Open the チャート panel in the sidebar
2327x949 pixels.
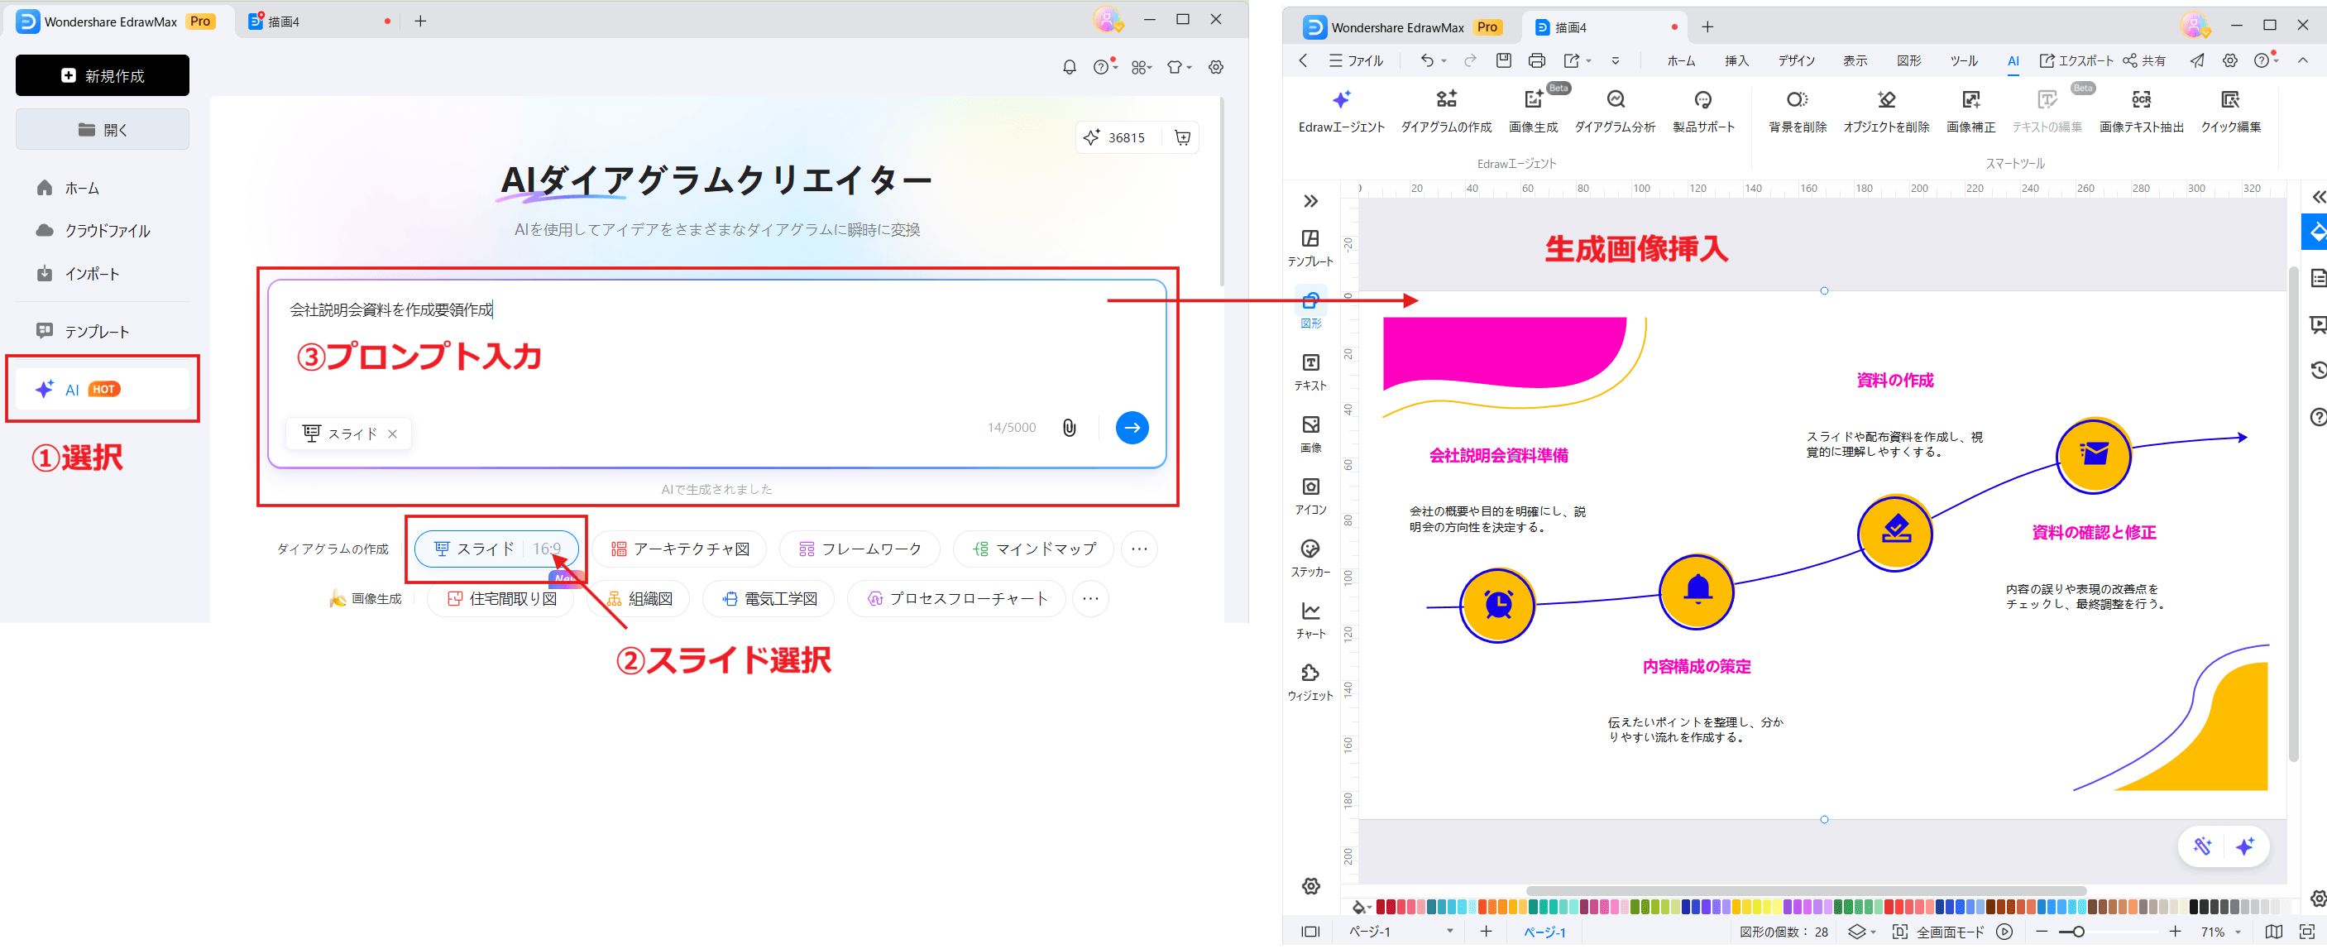pos(1310,619)
